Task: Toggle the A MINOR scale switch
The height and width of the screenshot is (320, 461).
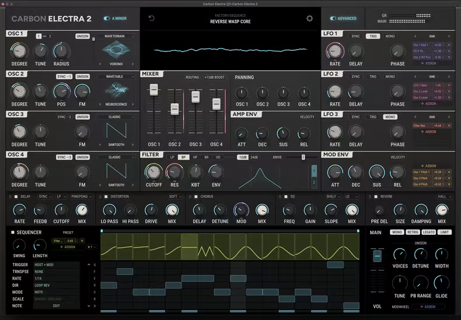Action: (x=106, y=18)
